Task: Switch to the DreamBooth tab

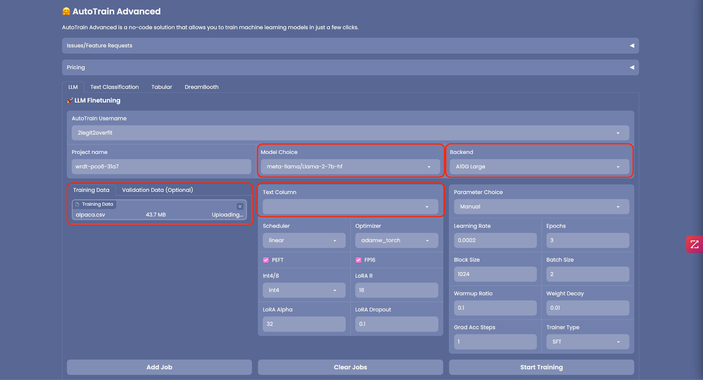Action: 201,87
